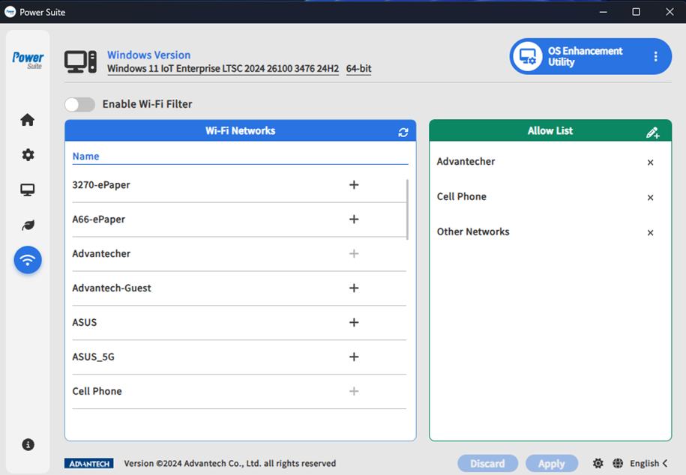Click the Discard button
Viewport: 686px width, 475px height.
click(x=487, y=464)
